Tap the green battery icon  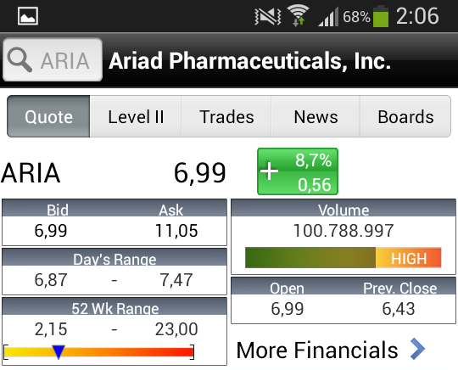[x=381, y=16]
